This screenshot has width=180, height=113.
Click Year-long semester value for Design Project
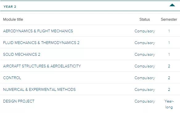point(169,104)
